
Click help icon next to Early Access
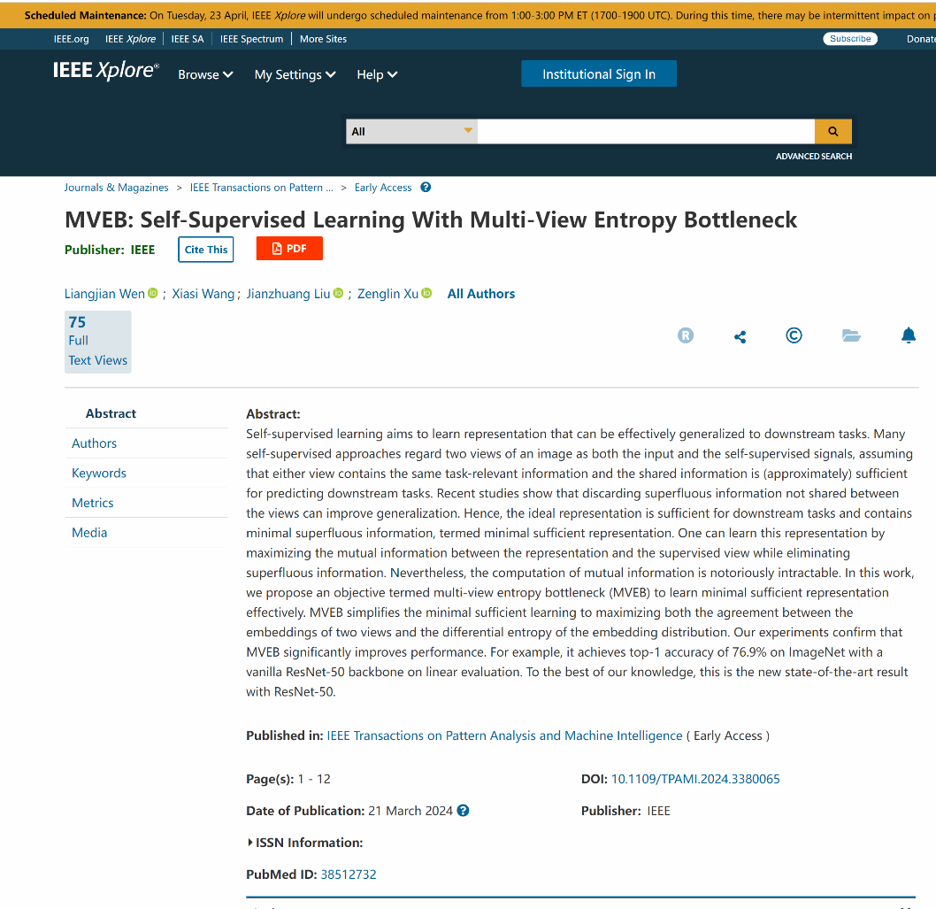pyautogui.click(x=426, y=188)
